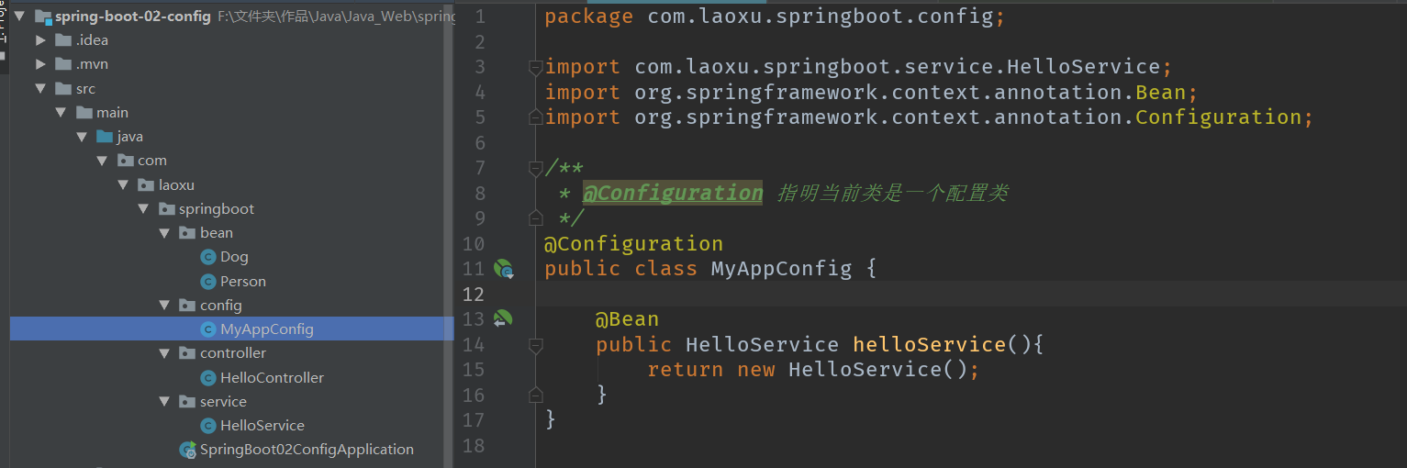
Task: Collapse the controller package node
Action: [x=164, y=353]
